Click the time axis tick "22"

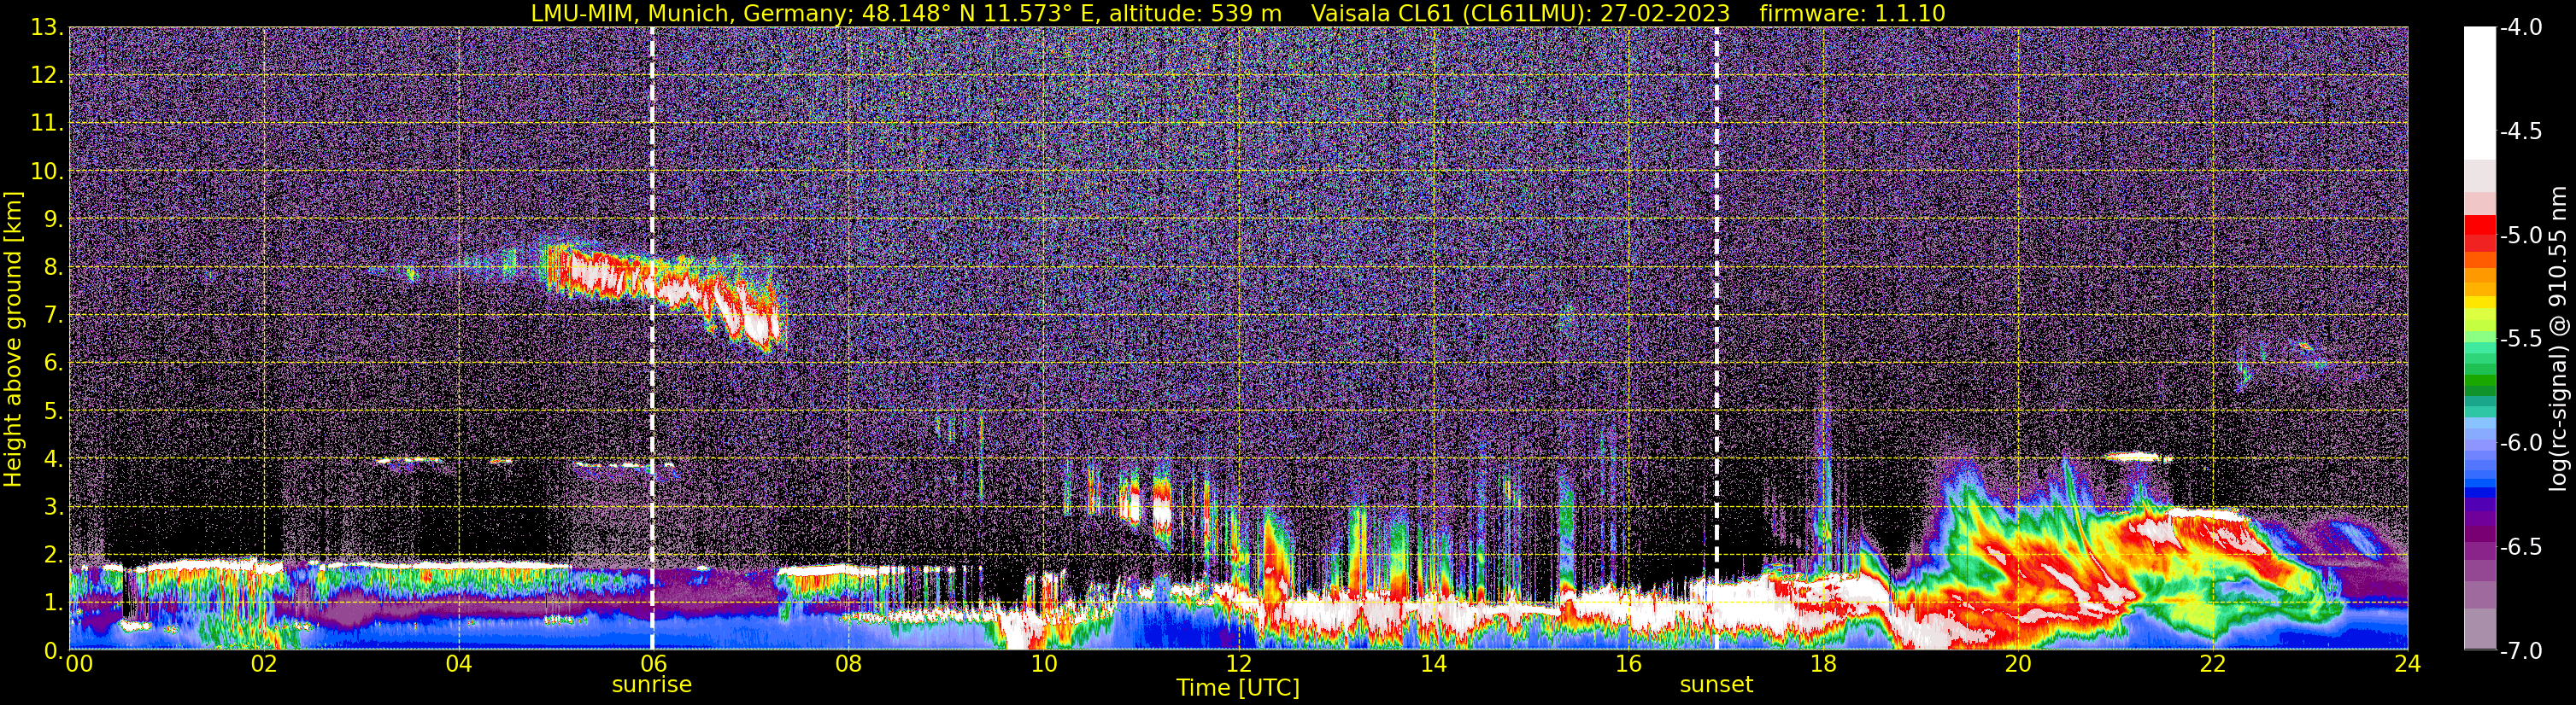click(2213, 664)
